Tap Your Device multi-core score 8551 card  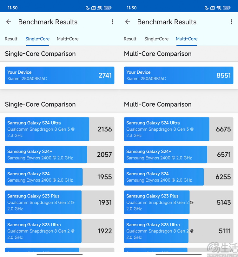pyautogui.click(x=179, y=75)
